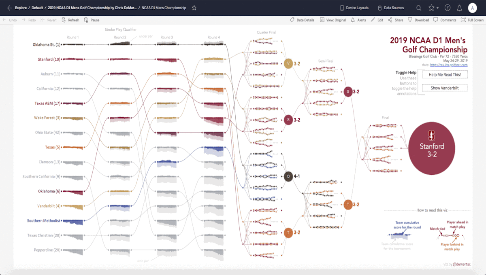
Task: Open help using the question mark icon
Action: (x=447, y=7)
